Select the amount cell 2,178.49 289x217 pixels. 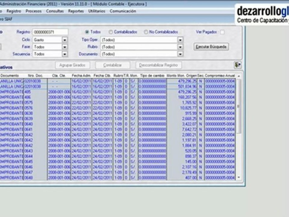(x=182, y=172)
